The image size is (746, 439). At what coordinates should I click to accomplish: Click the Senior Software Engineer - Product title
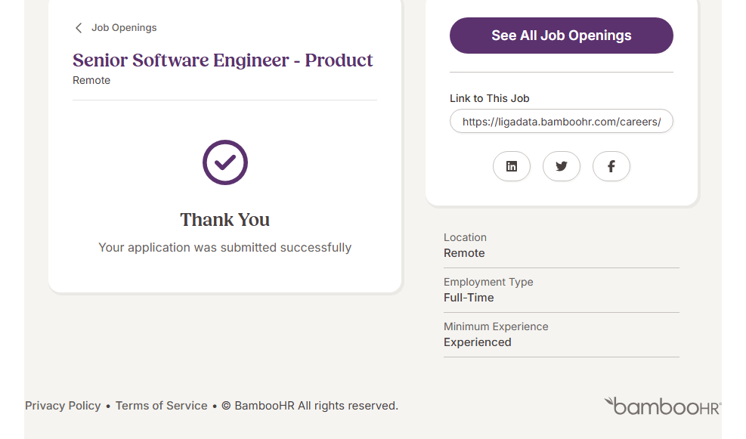(223, 60)
